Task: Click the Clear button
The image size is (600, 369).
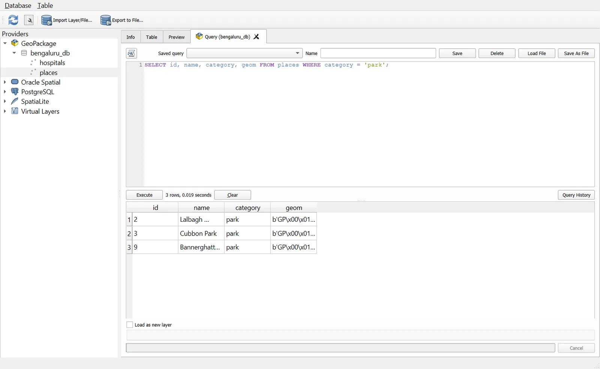Action: (x=232, y=195)
